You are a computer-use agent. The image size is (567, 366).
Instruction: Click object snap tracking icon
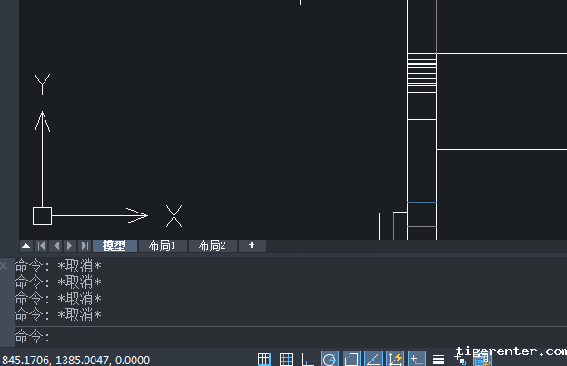coord(373,359)
